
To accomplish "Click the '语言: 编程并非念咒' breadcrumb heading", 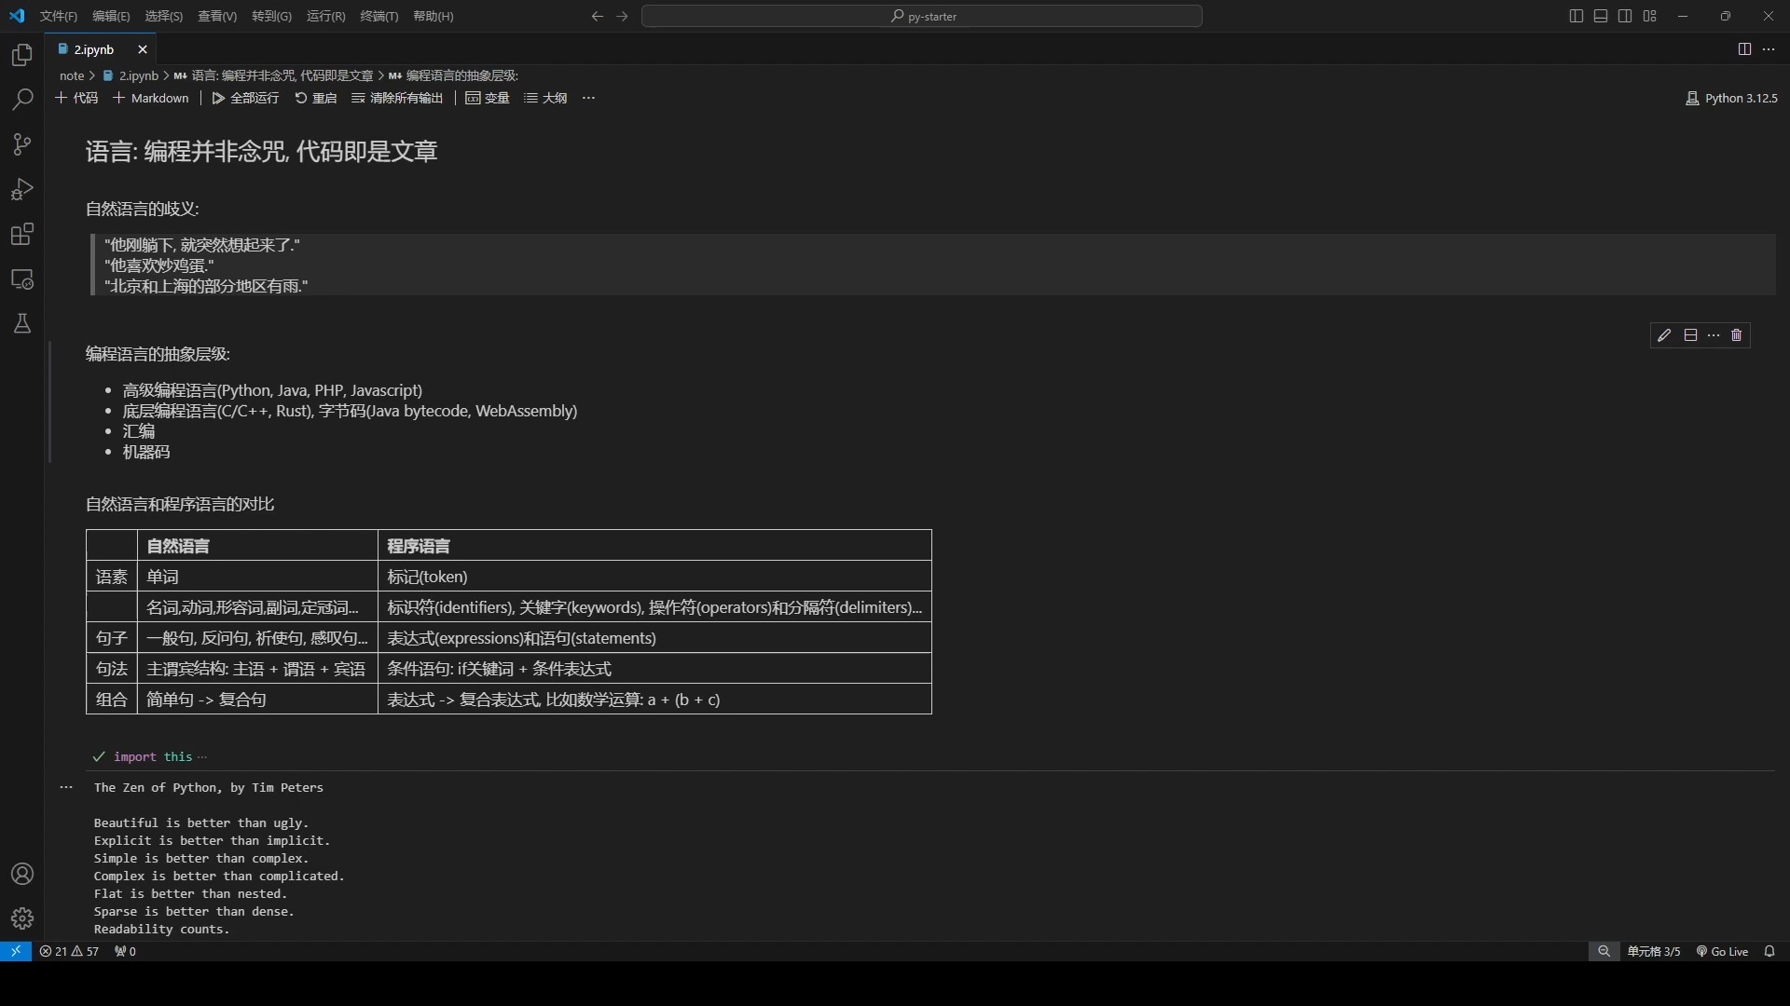I will pos(274,75).
